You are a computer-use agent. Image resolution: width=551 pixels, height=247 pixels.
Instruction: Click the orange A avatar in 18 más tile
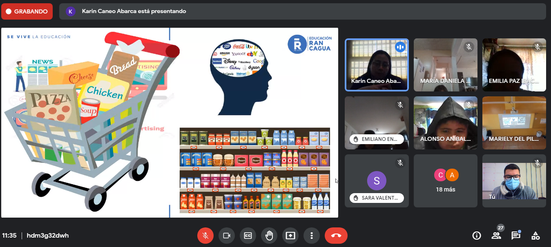click(452, 175)
